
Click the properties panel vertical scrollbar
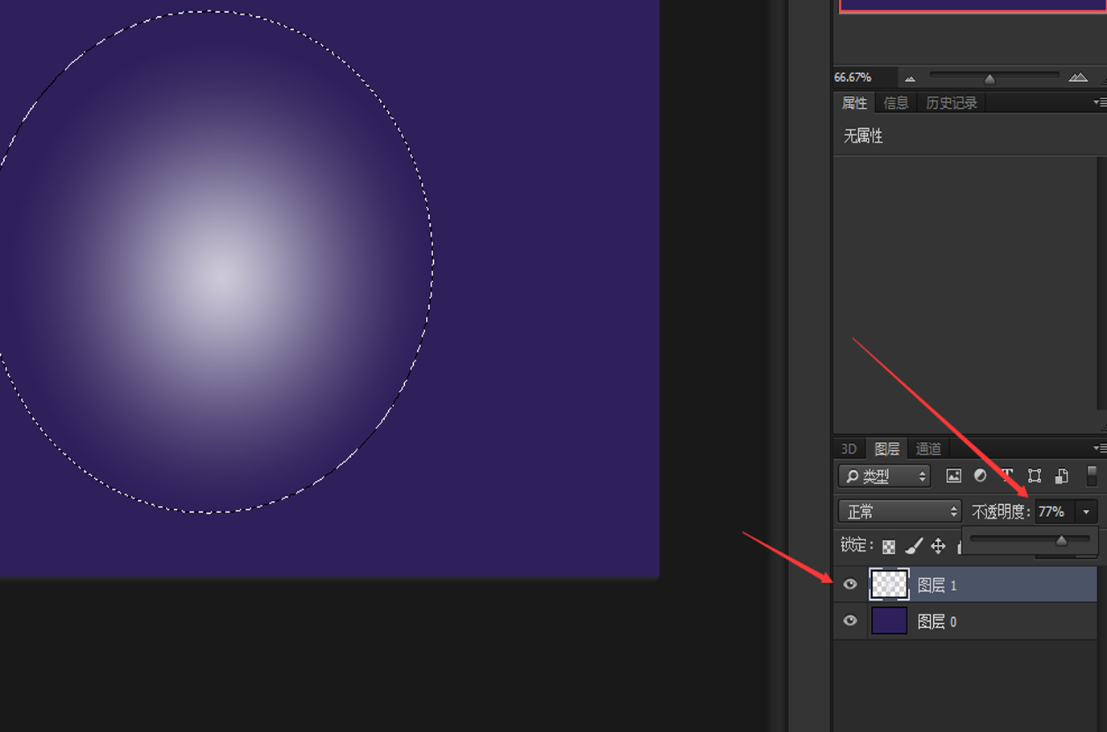coord(1101,282)
